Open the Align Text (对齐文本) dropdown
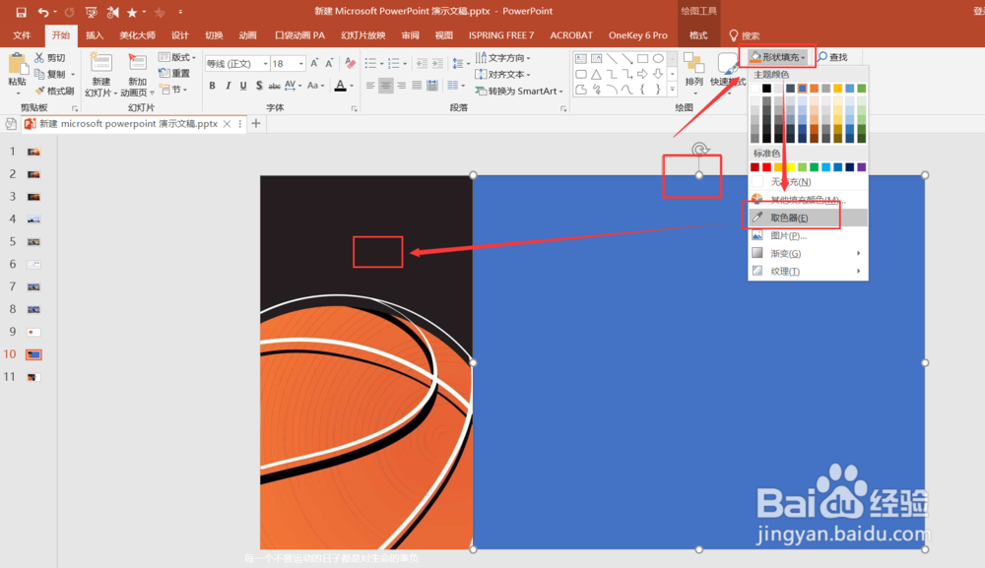This screenshot has height=568, width=985. tap(502, 74)
